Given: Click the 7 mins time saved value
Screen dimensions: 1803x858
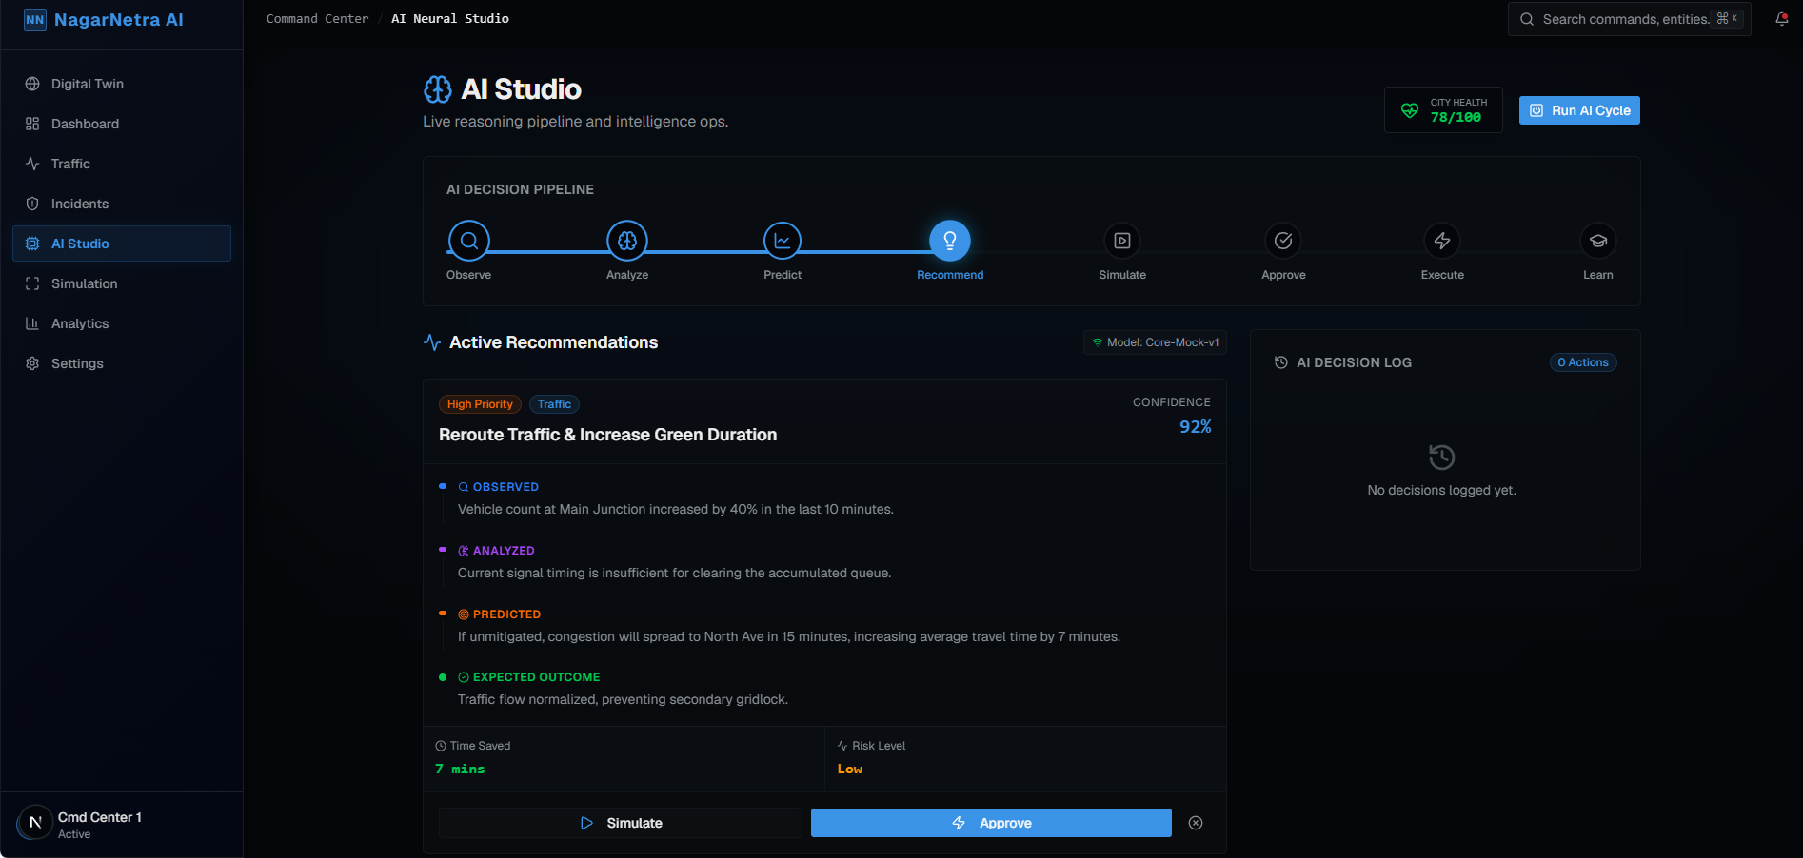Looking at the screenshot, I should pyautogui.click(x=460, y=769).
